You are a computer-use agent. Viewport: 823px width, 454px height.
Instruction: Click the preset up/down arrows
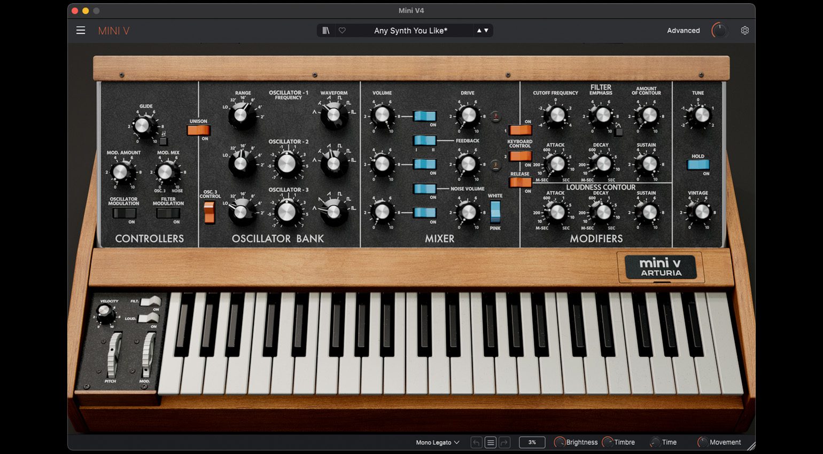[483, 30]
